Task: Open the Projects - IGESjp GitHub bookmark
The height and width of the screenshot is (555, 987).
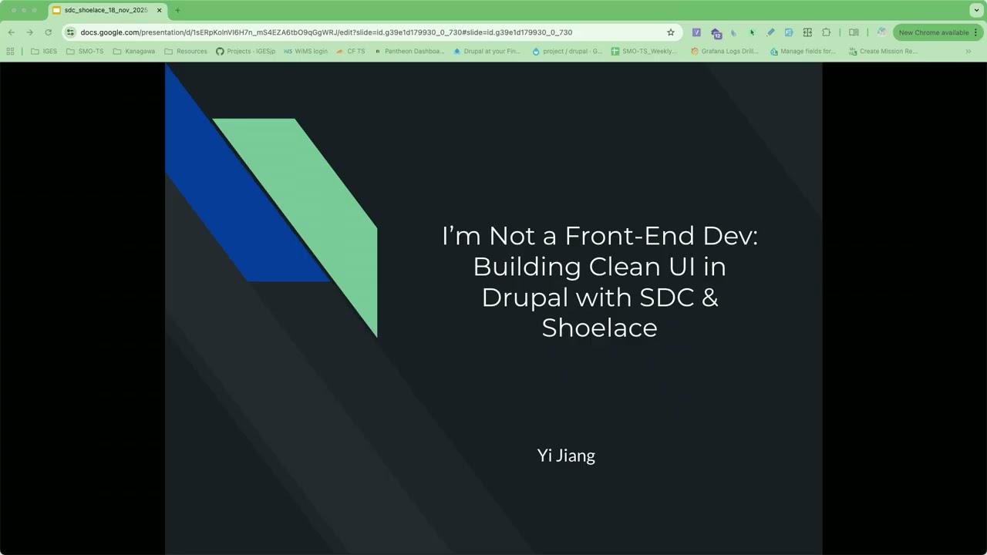Action: coord(246,52)
